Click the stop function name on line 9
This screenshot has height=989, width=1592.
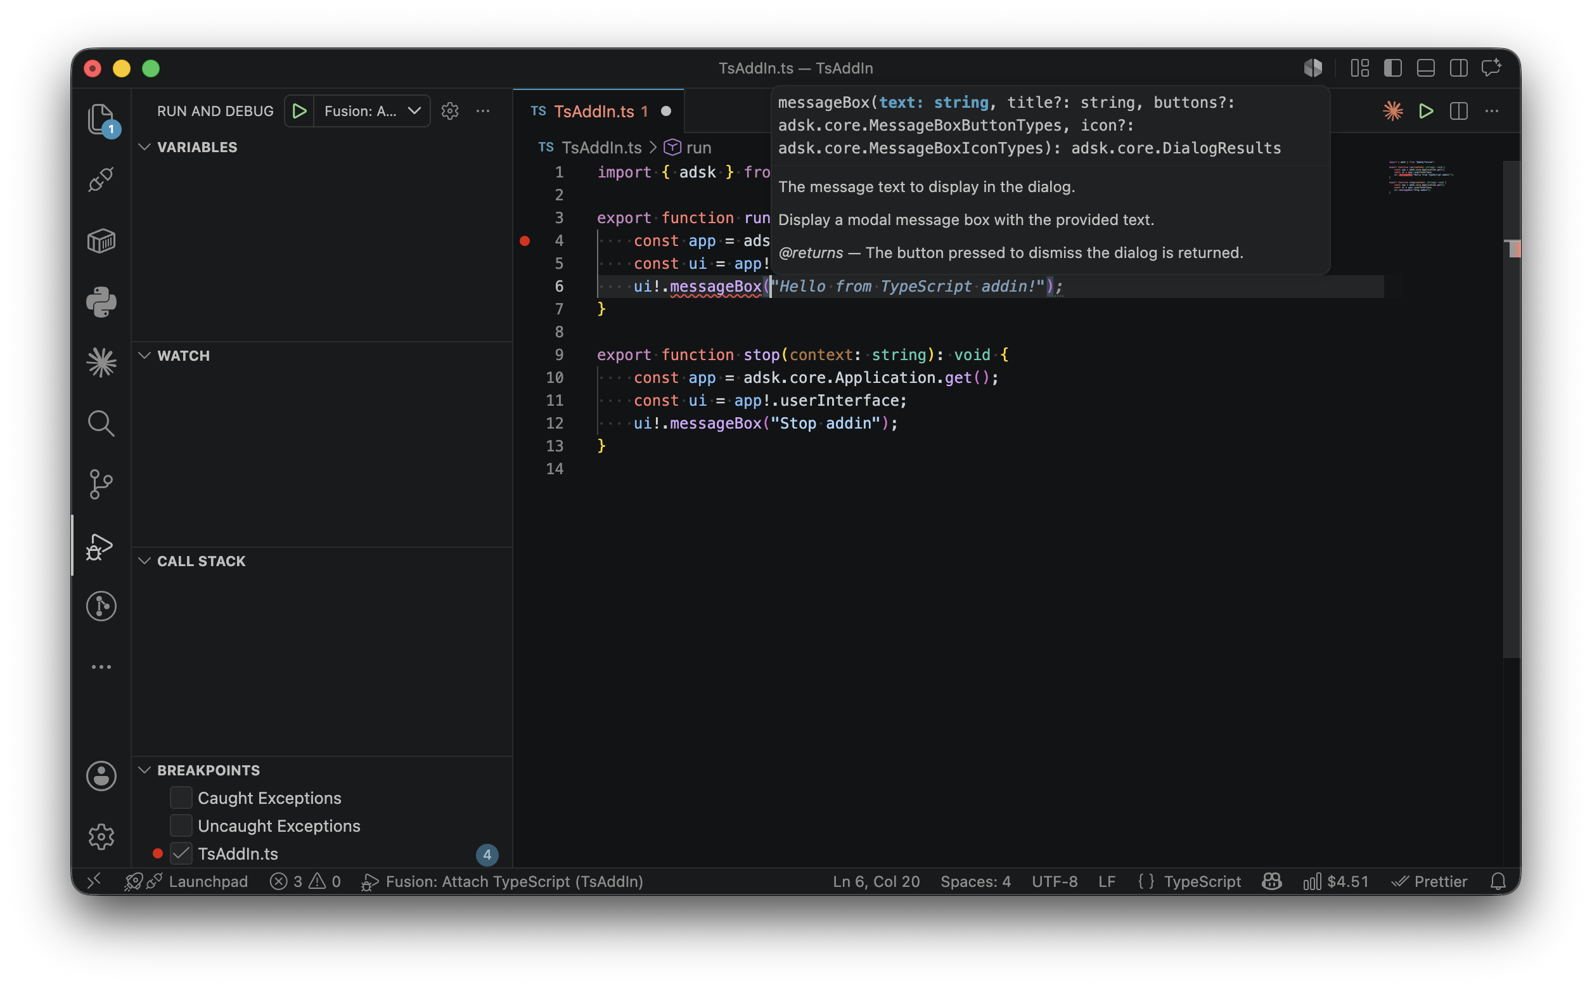pyautogui.click(x=761, y=354)
